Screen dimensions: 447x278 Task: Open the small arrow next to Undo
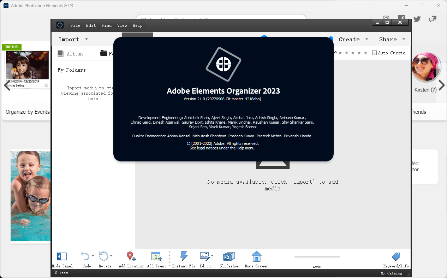[x=93, y=256]
